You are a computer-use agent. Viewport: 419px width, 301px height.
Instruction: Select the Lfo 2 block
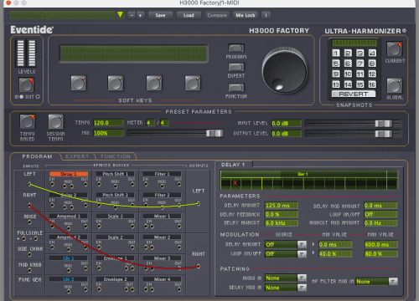69,279
